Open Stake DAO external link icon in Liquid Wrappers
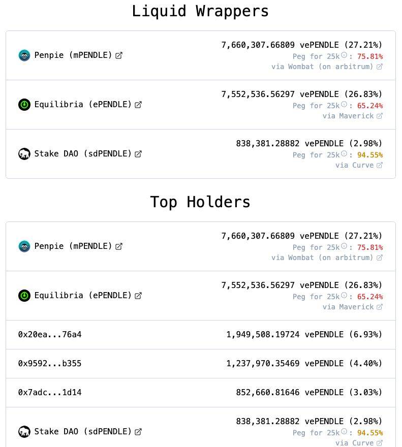 [138, 154]
